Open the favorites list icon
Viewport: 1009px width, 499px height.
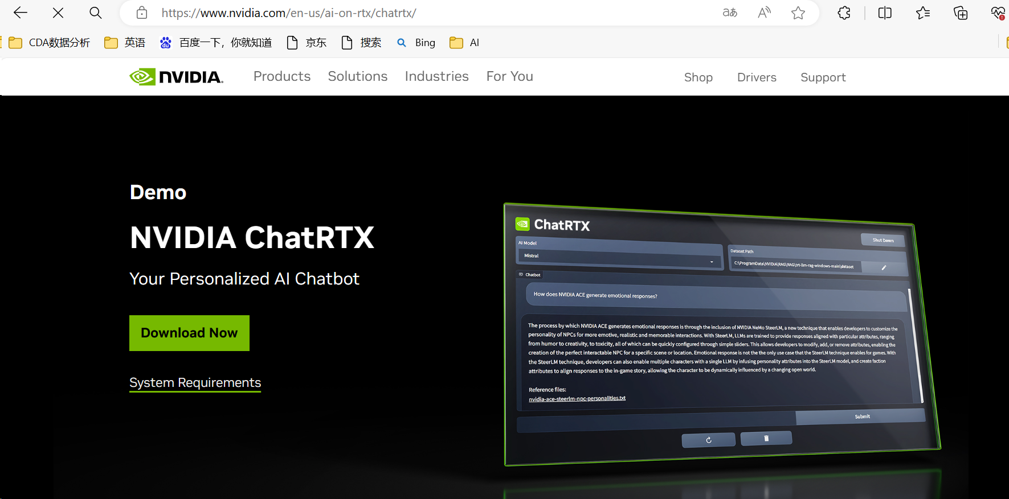[923, 13]
